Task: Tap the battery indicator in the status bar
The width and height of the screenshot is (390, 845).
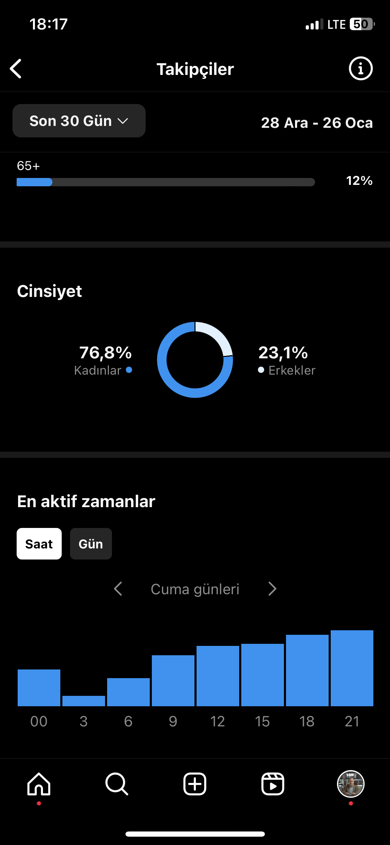Action: pyautogui.click(x=362, y=24)
